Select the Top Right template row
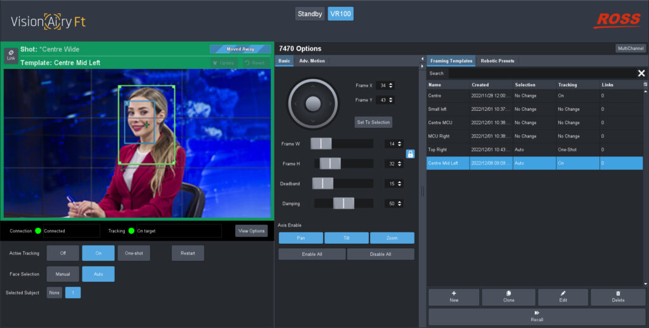This screenshot has height=328, width=649. (x=535, y=149)
